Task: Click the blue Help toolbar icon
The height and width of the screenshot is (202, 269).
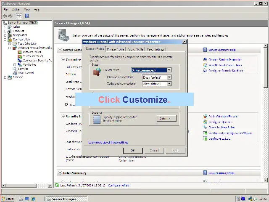Action: tap(27, 16)
